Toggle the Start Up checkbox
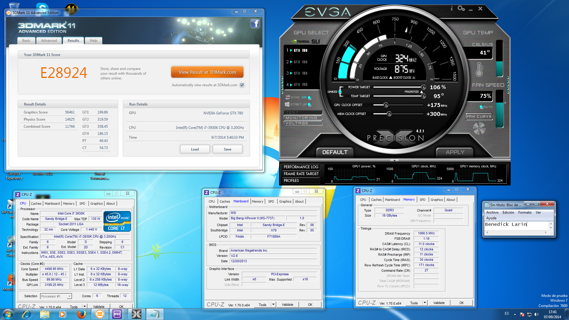 309,105
